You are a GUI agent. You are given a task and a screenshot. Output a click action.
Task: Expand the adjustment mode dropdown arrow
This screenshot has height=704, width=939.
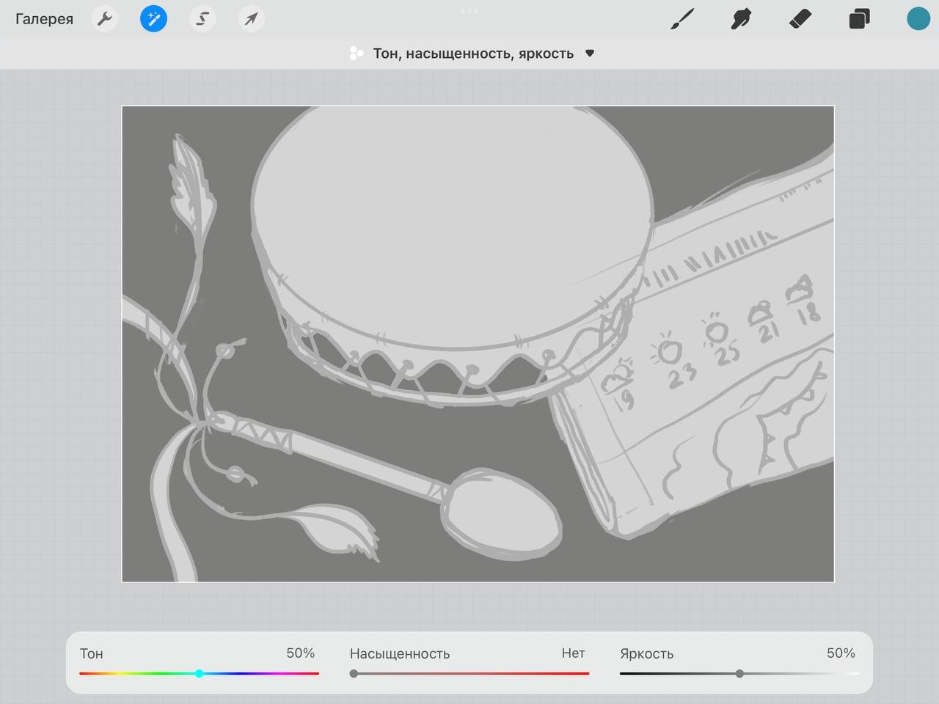click(x=590, y=54)
